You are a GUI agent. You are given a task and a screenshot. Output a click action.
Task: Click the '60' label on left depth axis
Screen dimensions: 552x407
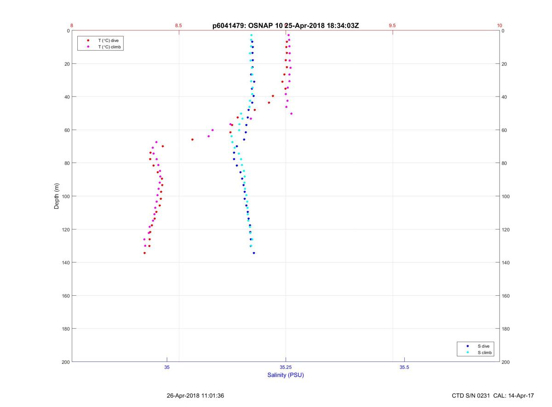coord(66,130)
